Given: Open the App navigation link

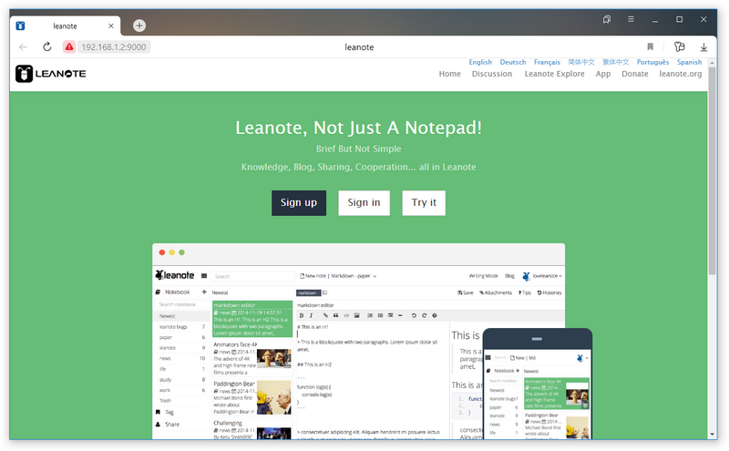Looking at the screenshot, I should [603, 74].
